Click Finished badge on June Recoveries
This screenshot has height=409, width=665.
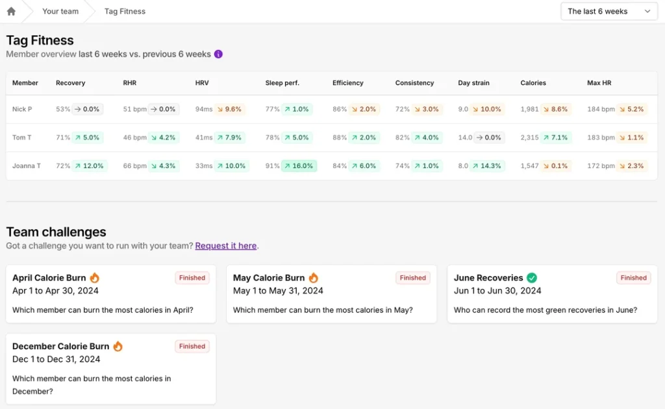[633, 278]
